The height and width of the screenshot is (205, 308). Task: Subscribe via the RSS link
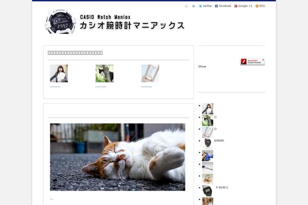(262, 6)
